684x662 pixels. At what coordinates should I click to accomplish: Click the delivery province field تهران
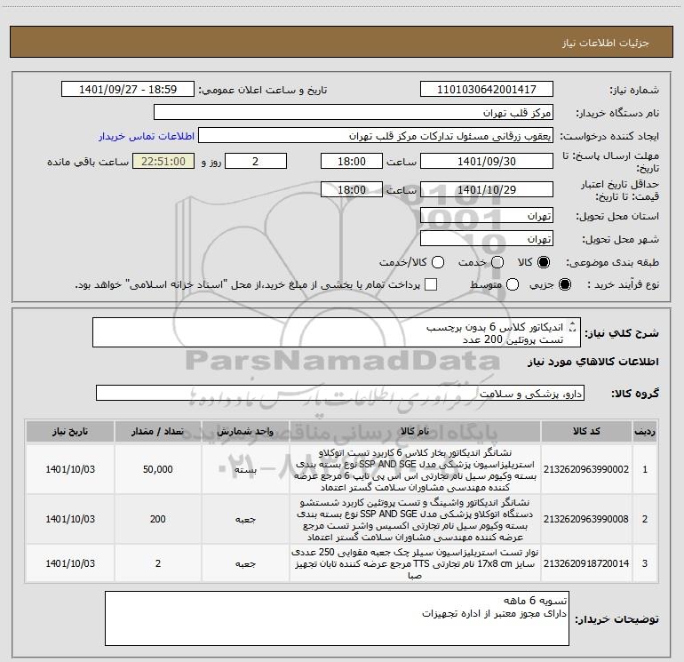click(x=487, y=216)
